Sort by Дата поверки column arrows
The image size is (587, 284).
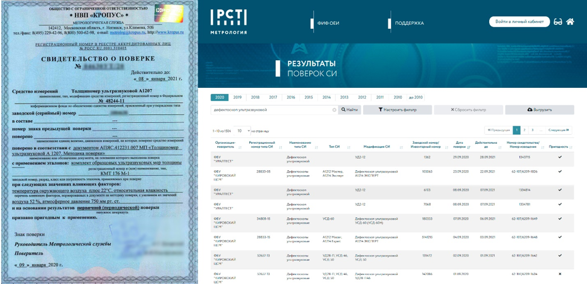[x=468, y=149]
